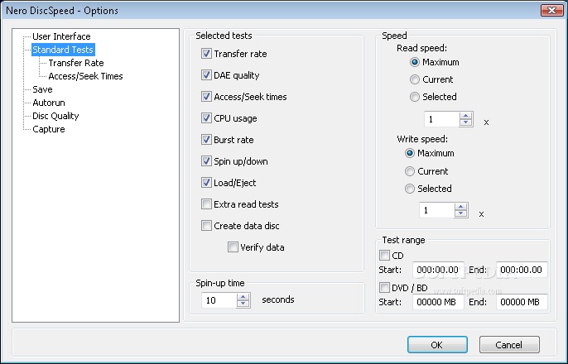Open the Disc Quality options page
This screenshot has width=568, height=364.
tap(55, 116)
